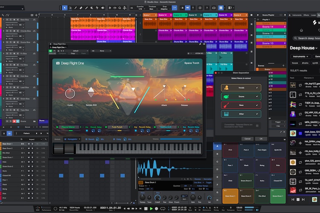Pick the Eraser tool in the toolbar
The image size is (320, 213).
tap(81, 8)
